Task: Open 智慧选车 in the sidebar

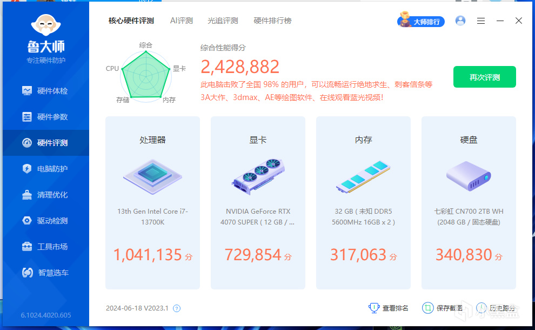Action: [x=46, y=273]
